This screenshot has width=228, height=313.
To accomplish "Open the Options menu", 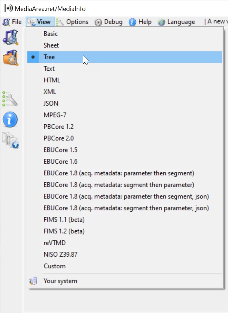I will coord(72,22).
